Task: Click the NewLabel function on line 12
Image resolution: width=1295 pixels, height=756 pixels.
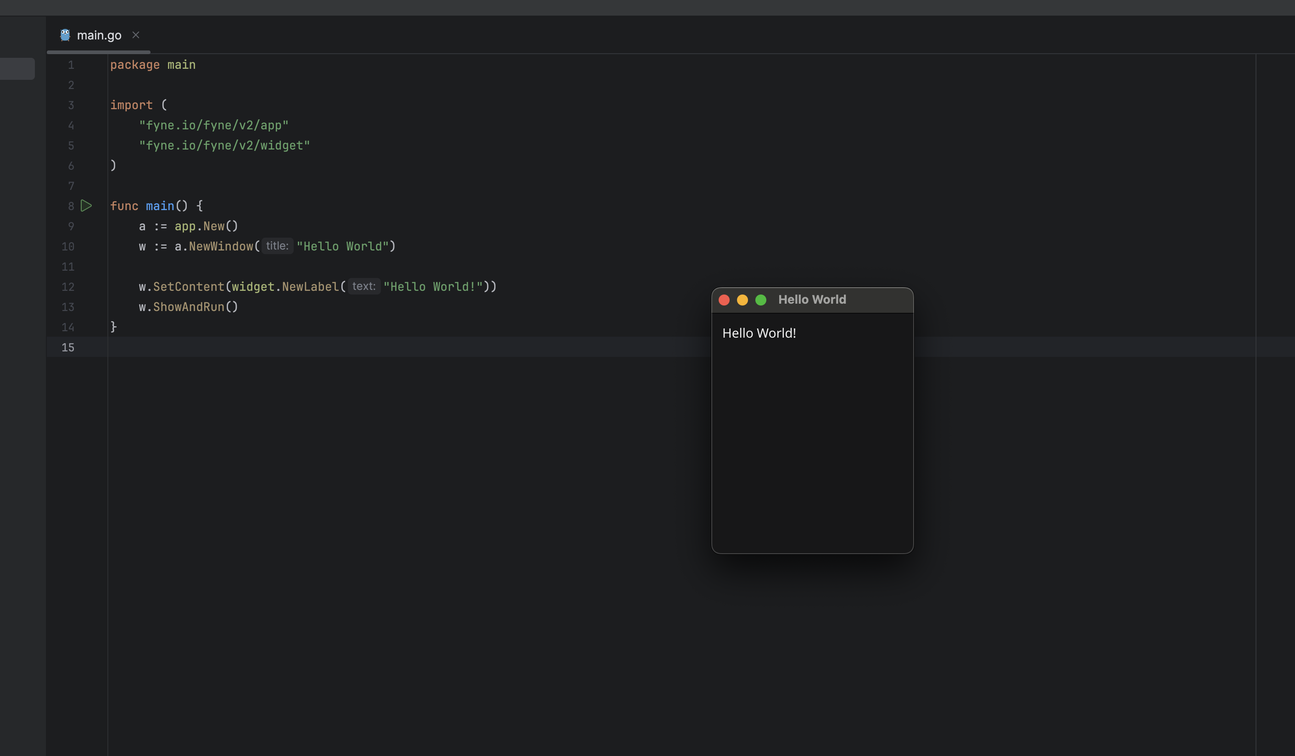Action: pyautogui.click(x=310, y=287)
